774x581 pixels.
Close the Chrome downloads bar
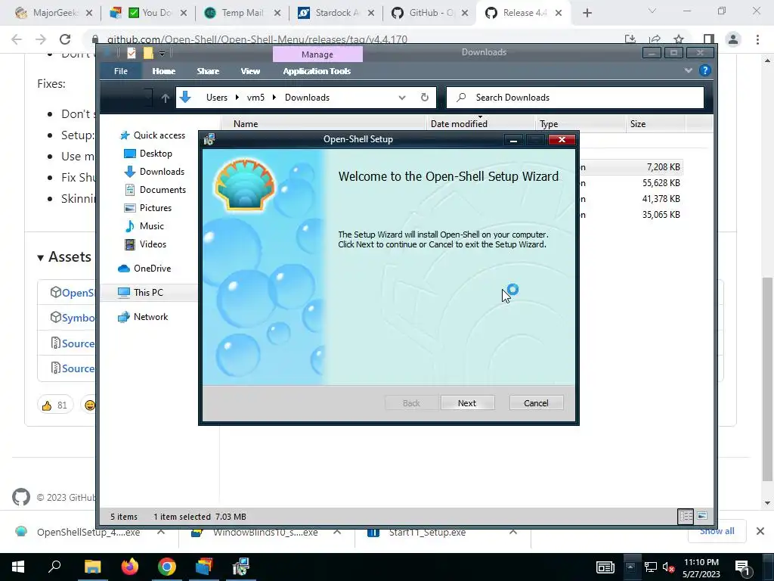click(760, 531)
